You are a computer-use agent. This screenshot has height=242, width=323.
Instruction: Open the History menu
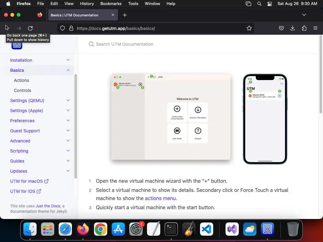87,4
